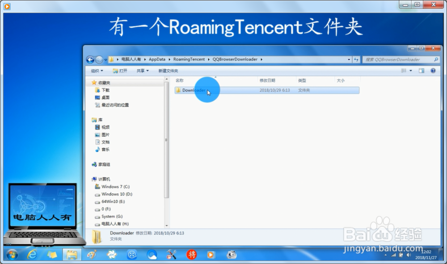Viewport: 447px width, 264px height.
Task: Open the Windows Start button
Action: (12, 255)
